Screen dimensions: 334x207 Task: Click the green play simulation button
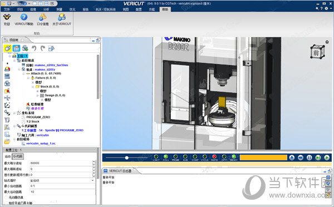pos(327,157)
